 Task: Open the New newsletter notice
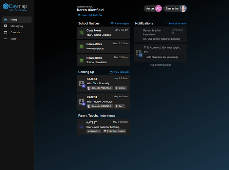click(103, 47)
